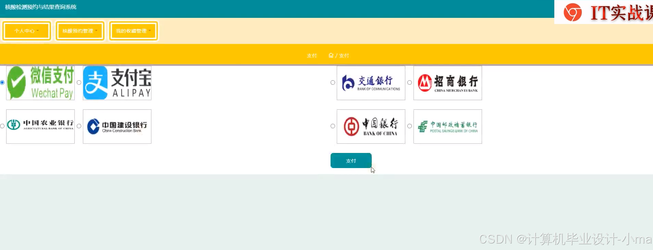The width and height of the screenshot is (653, 250).
Task: Click the system title 核酸检测预约与结果查询系统
Action: click(x=41, y=7)
